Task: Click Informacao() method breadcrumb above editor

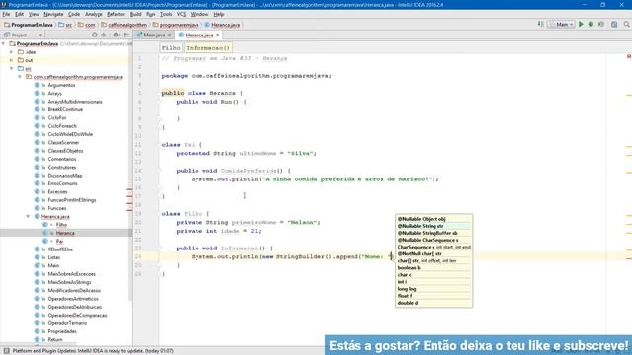Action: [208, 48]
